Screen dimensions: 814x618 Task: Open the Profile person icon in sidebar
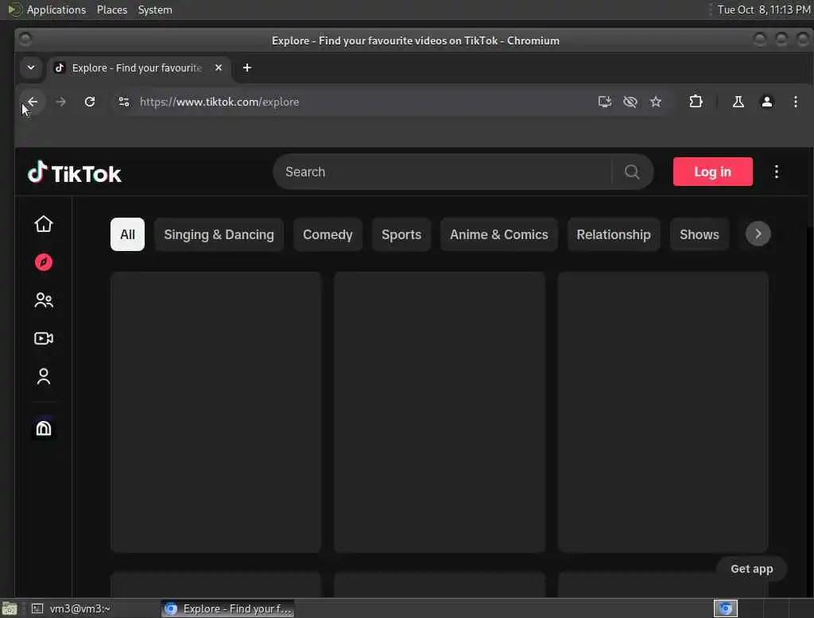[x=44, y=377]
